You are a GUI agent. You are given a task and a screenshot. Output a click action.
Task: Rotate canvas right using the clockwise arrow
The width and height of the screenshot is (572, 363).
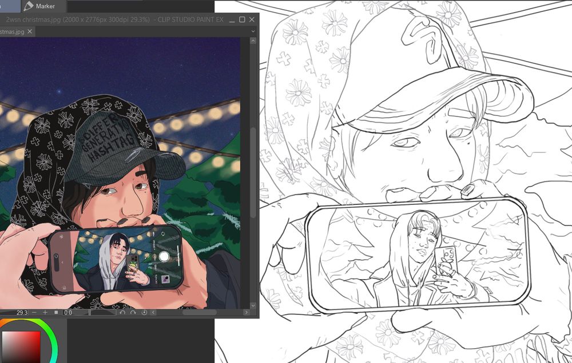[133, 312]
